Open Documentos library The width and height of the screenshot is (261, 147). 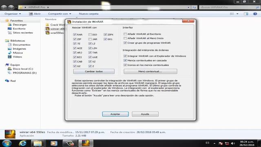tap(22, 45)
